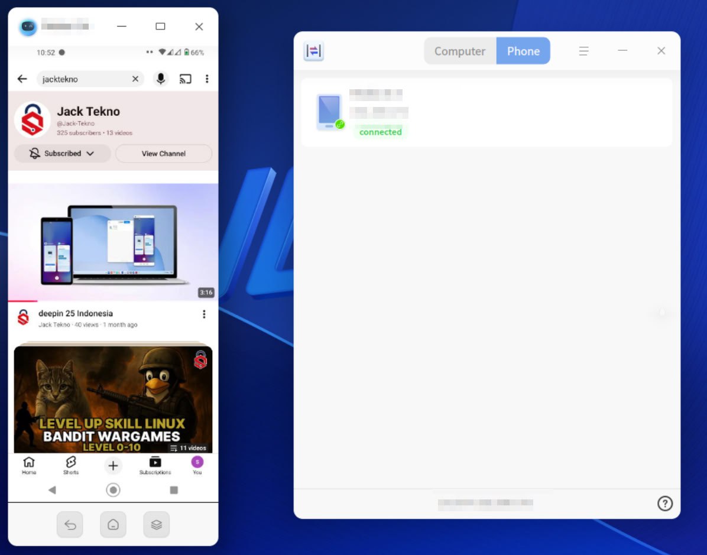Click the @Jack-Tekno handle text
The height and width of the screenshot is (555, 707).
click(76, 124)
